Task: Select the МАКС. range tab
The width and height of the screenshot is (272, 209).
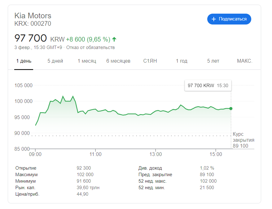Action: (245, 61)
